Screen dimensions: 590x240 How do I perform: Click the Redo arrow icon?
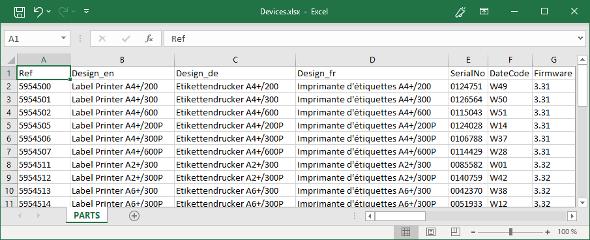[x=63, y=12]
